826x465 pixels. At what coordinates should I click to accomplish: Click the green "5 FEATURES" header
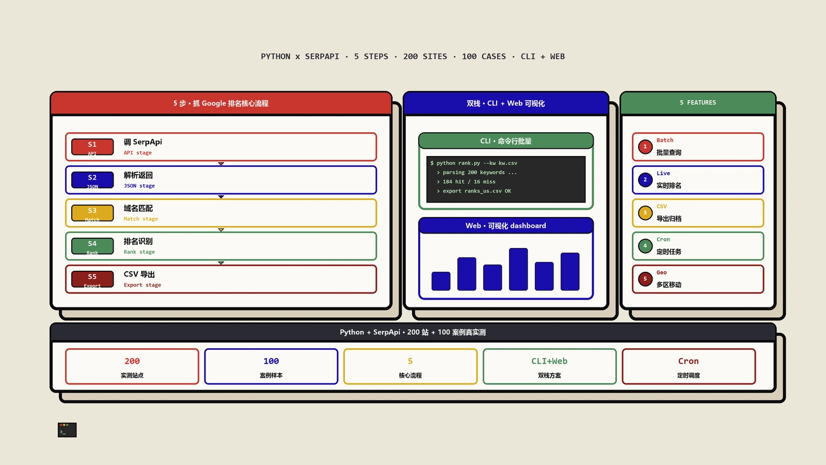(x=698, y=103)
